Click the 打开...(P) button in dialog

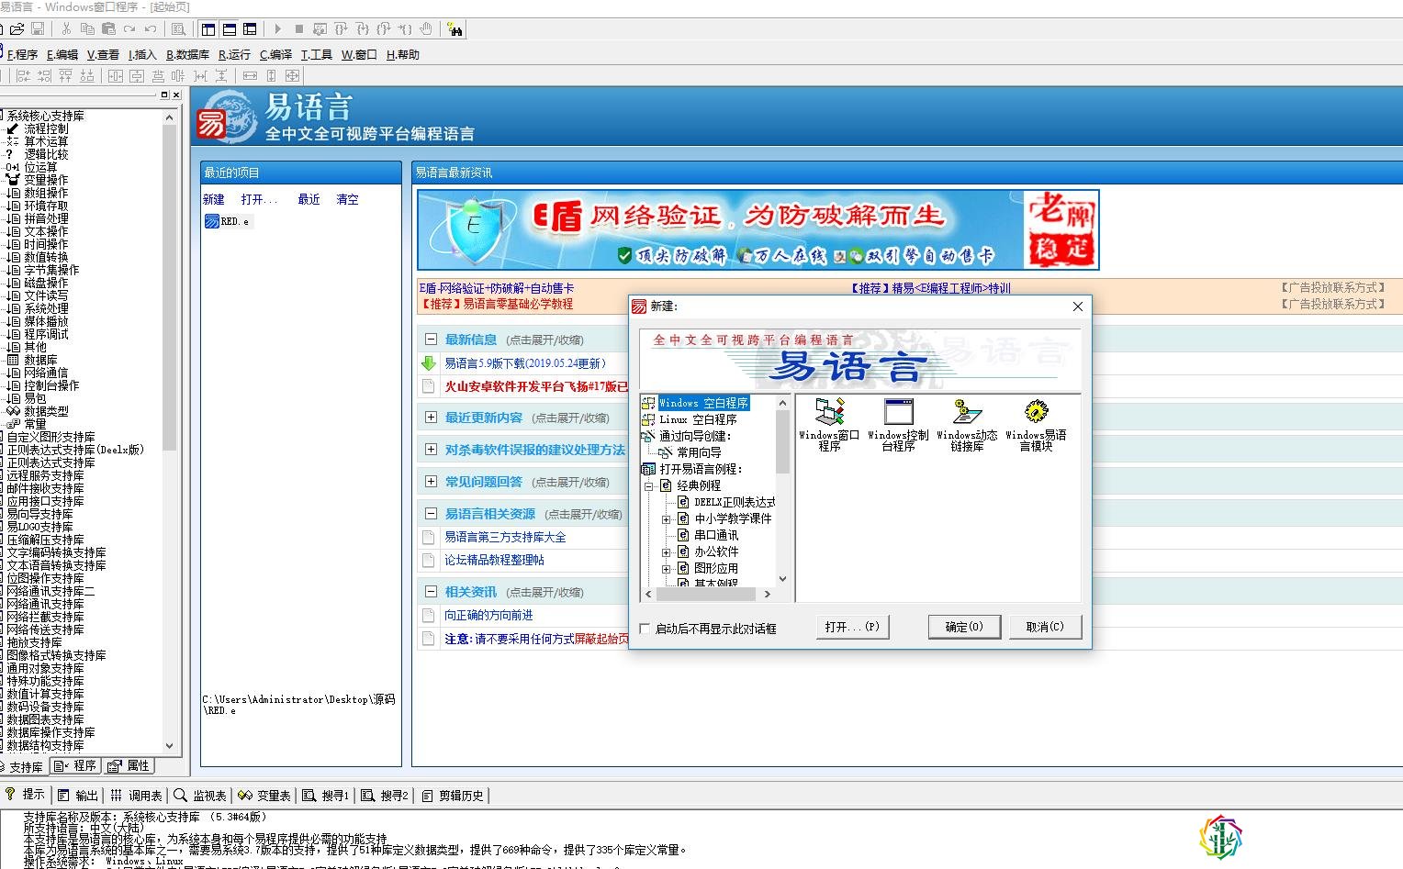pos(852,627)
